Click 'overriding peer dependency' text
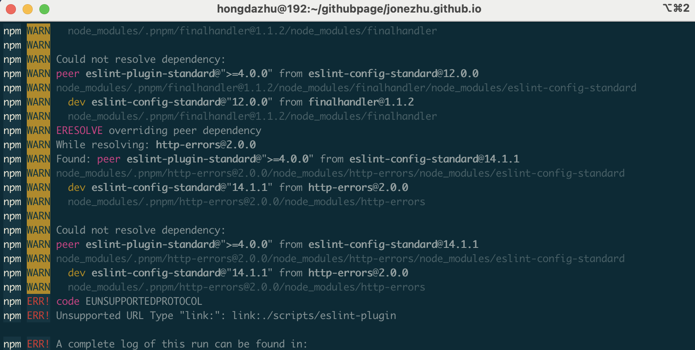 pyautogui.click(x=185, y=131)
